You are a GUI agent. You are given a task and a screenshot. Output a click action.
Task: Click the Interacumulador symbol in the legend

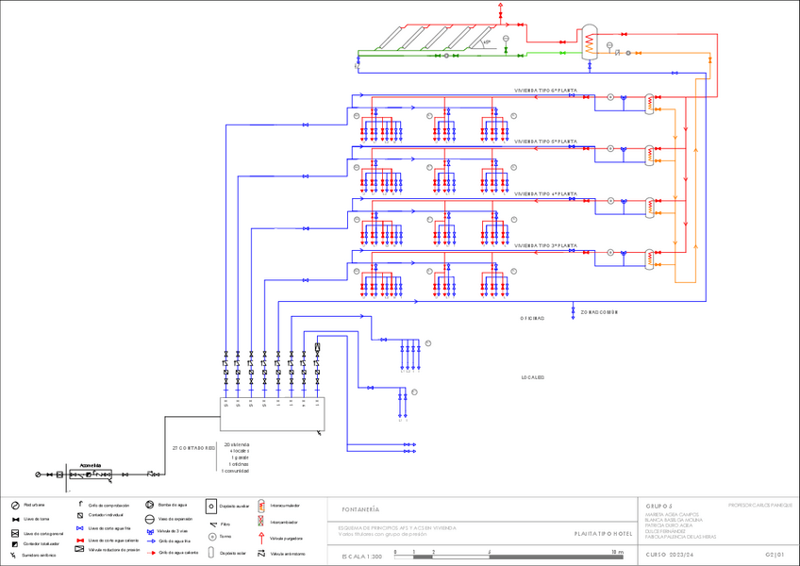coord(261,506)
